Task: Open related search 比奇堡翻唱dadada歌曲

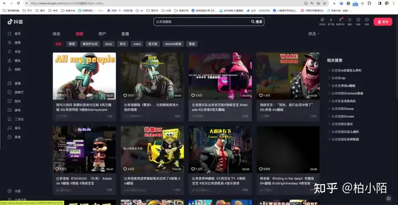Action: tap(347, 93)
